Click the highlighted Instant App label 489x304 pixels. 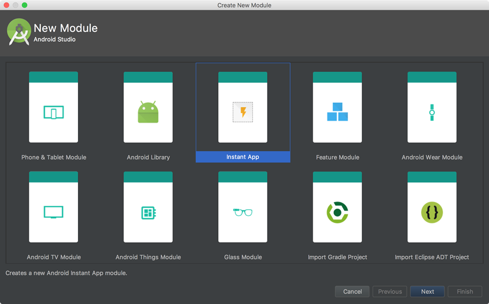point(242,157)
